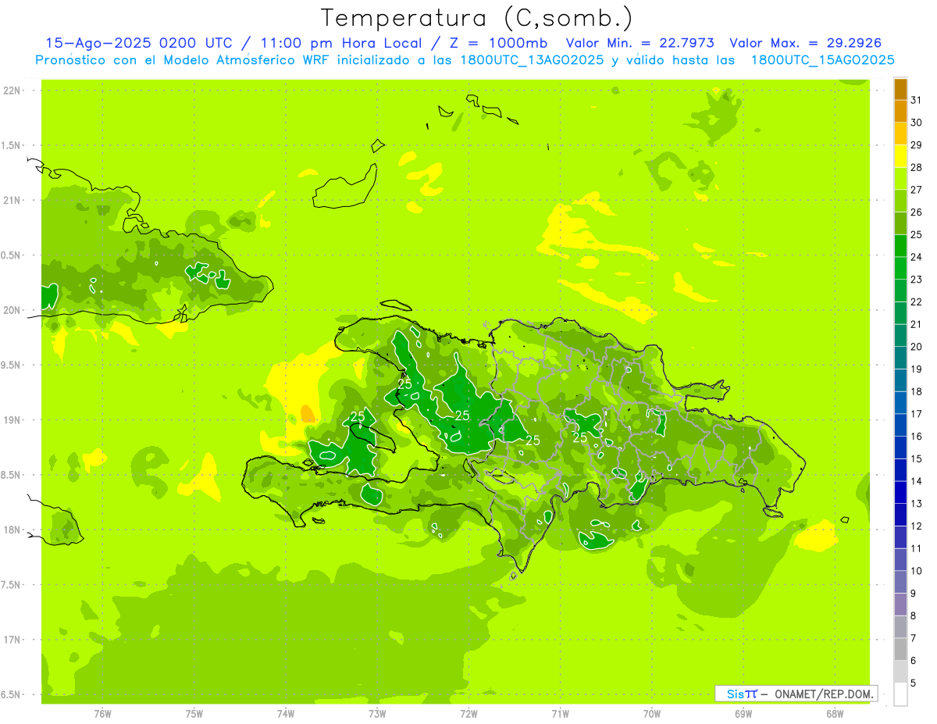The width and height of the screenshot is (937, 724).
Task: Click the latitude label 17N
Action: (x=12, y=640)
